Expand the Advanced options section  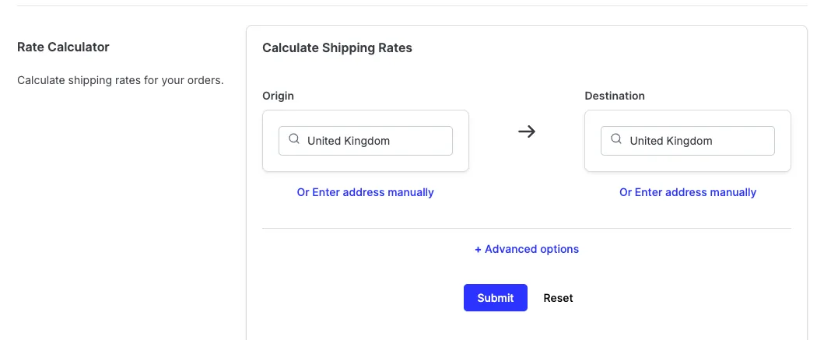527,249
